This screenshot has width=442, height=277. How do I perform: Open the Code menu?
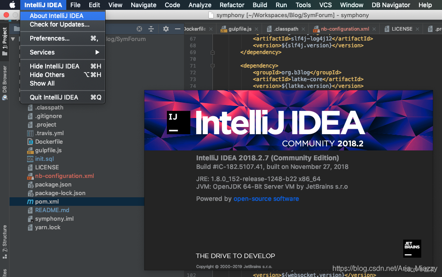coord(172,5)
